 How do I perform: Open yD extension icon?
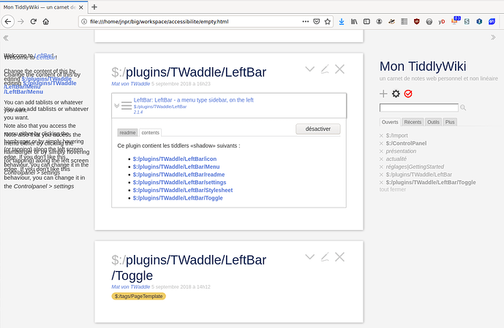click(x=442, y=21)
